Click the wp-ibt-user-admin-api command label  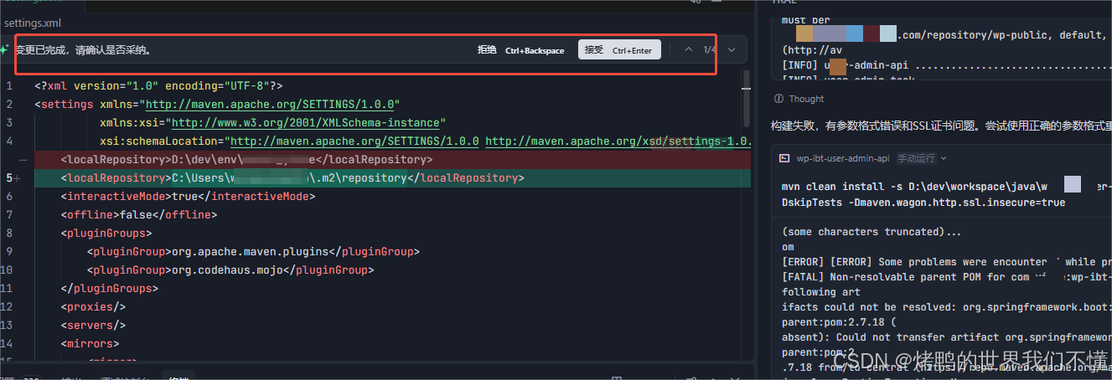point(843,157)
